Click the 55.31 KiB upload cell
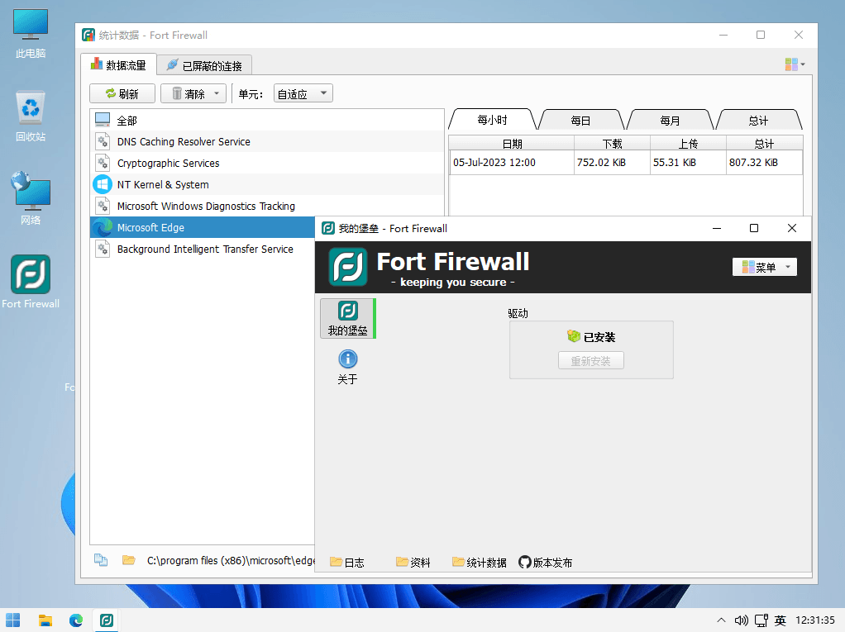This screenshot has width=845, height=632. point(688,163)
